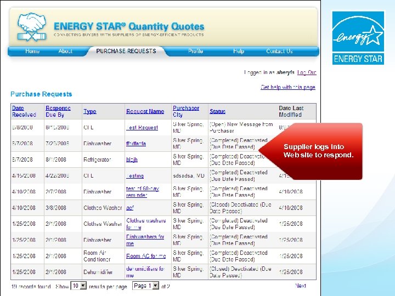Click the 8/1/2008 response due date
Screen dimensions: 395x296
(55, 160)
